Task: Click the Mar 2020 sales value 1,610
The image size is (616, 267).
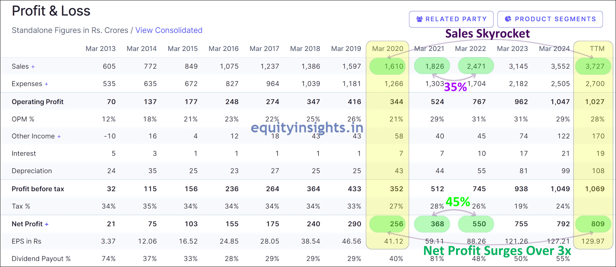Action: (393, 67)
